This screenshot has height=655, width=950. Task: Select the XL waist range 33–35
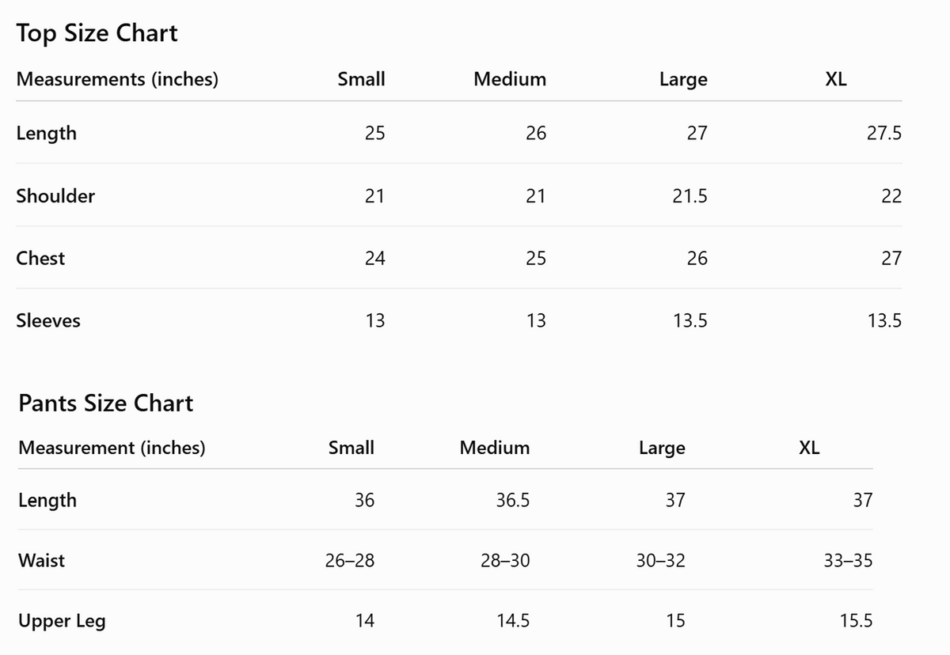coord(848,561)
